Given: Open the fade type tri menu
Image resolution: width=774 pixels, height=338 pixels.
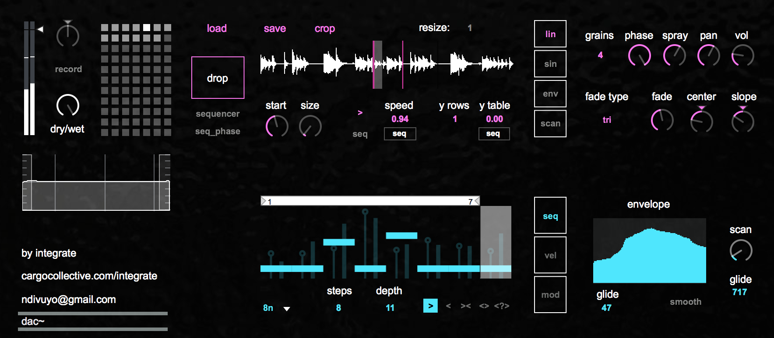Looking at the screenshot, I should click(607, 120).
